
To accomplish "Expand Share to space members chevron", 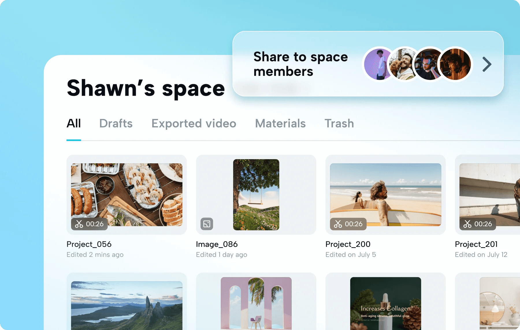I will (x=487, y=64).
